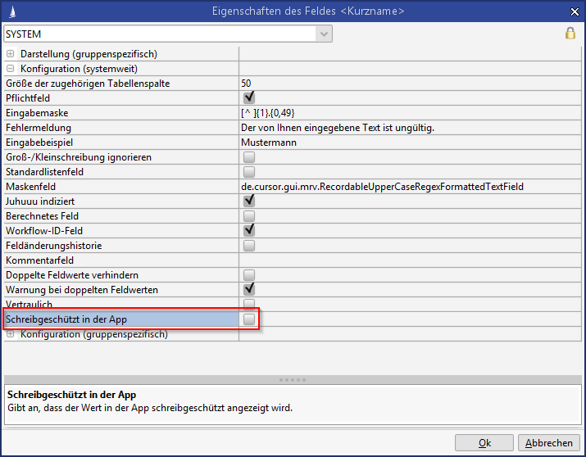The height and width of the screenshot is (457, 586).
Task: Expand Konfiguration (gruppenspezifisch) section
Action: [11, 334]
